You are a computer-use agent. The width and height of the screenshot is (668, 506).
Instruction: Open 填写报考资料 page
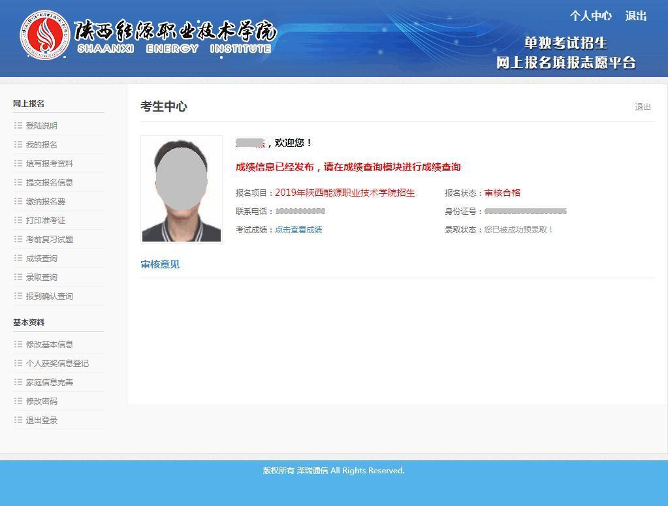(50, 164)
